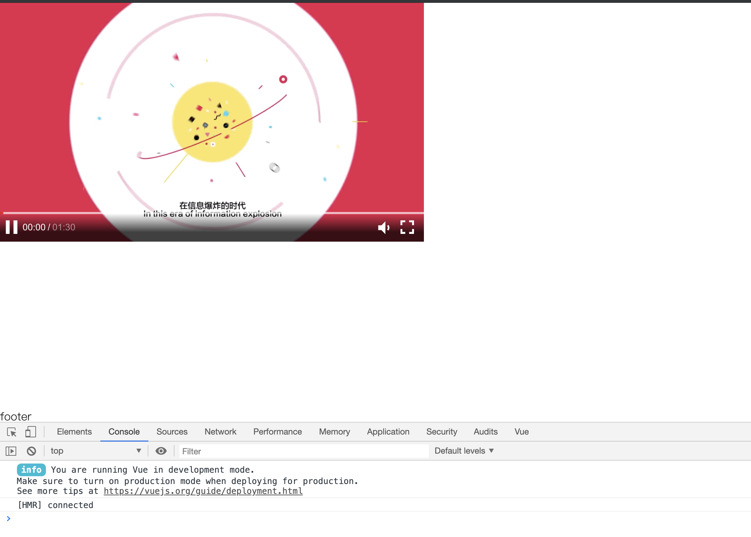
Task: Click the footer text on the page
Action: coord(16,416)
